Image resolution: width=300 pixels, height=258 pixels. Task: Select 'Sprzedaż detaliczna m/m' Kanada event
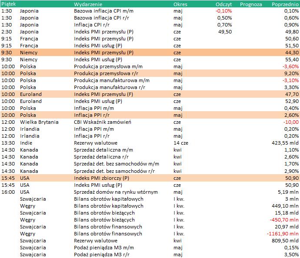[x=103, y=150]
